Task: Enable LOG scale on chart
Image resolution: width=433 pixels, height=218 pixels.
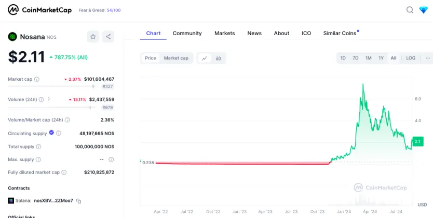Action: [411, 58]
